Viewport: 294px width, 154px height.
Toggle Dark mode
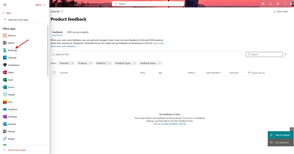(281, 11)
